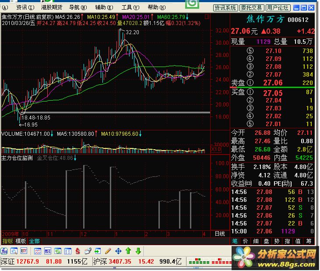
Task: Click the green refresh window icon
Action: (x=57, y=251)
